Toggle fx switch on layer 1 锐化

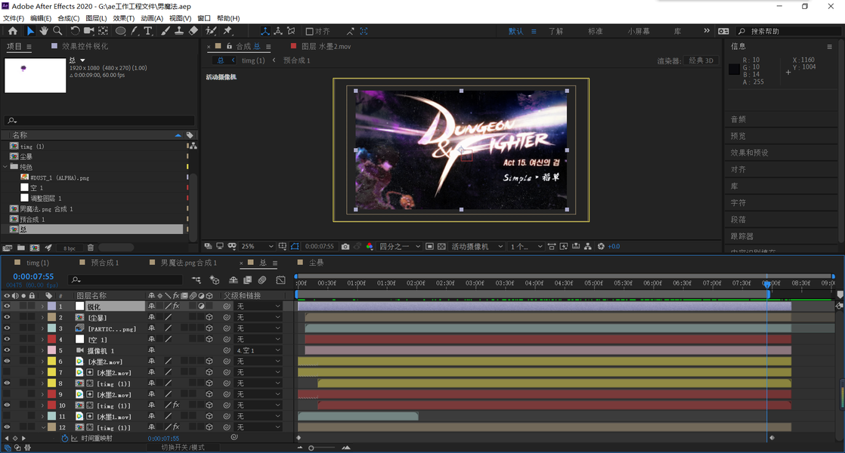176,306
